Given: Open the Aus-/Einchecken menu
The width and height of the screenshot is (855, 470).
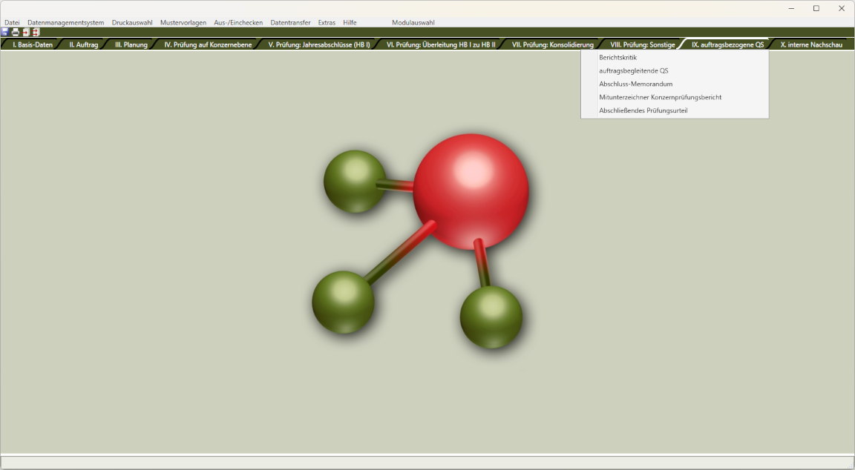Looking at the screenshot, I should click(x=238, y=22).
